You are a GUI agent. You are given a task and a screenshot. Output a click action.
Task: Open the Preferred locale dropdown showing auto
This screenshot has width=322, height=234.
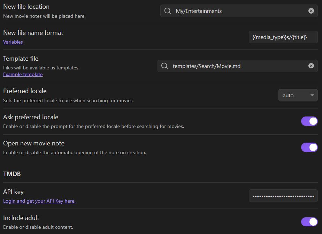(x=298, y=95)
